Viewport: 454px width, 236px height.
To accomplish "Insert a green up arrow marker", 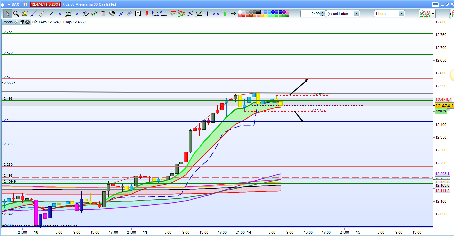I will (x=225, y=14).
